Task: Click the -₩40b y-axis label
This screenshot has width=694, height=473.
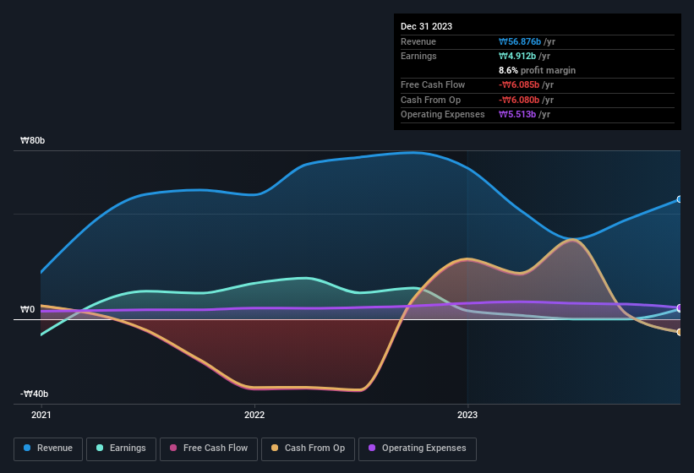Action: point(34,394)
